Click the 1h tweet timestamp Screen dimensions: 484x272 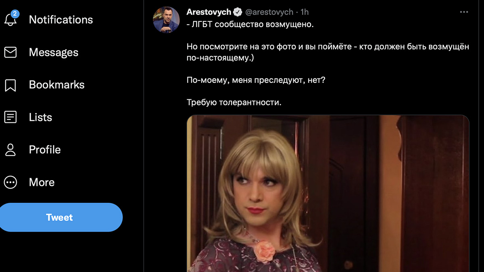coord(304,12)
